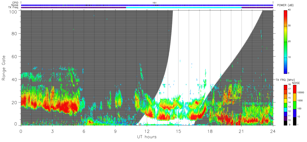Click the 14 label on TX FRQ scale
This screenshot has height=142, width=307.
(x=290, y=102)
